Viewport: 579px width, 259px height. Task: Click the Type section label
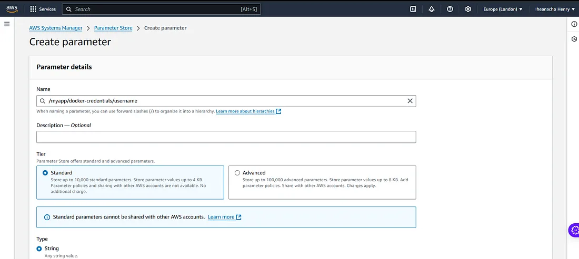coord(42,239)
